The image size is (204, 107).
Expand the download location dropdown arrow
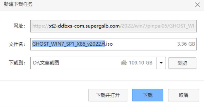pyautogui.click(x=161, y=63)
